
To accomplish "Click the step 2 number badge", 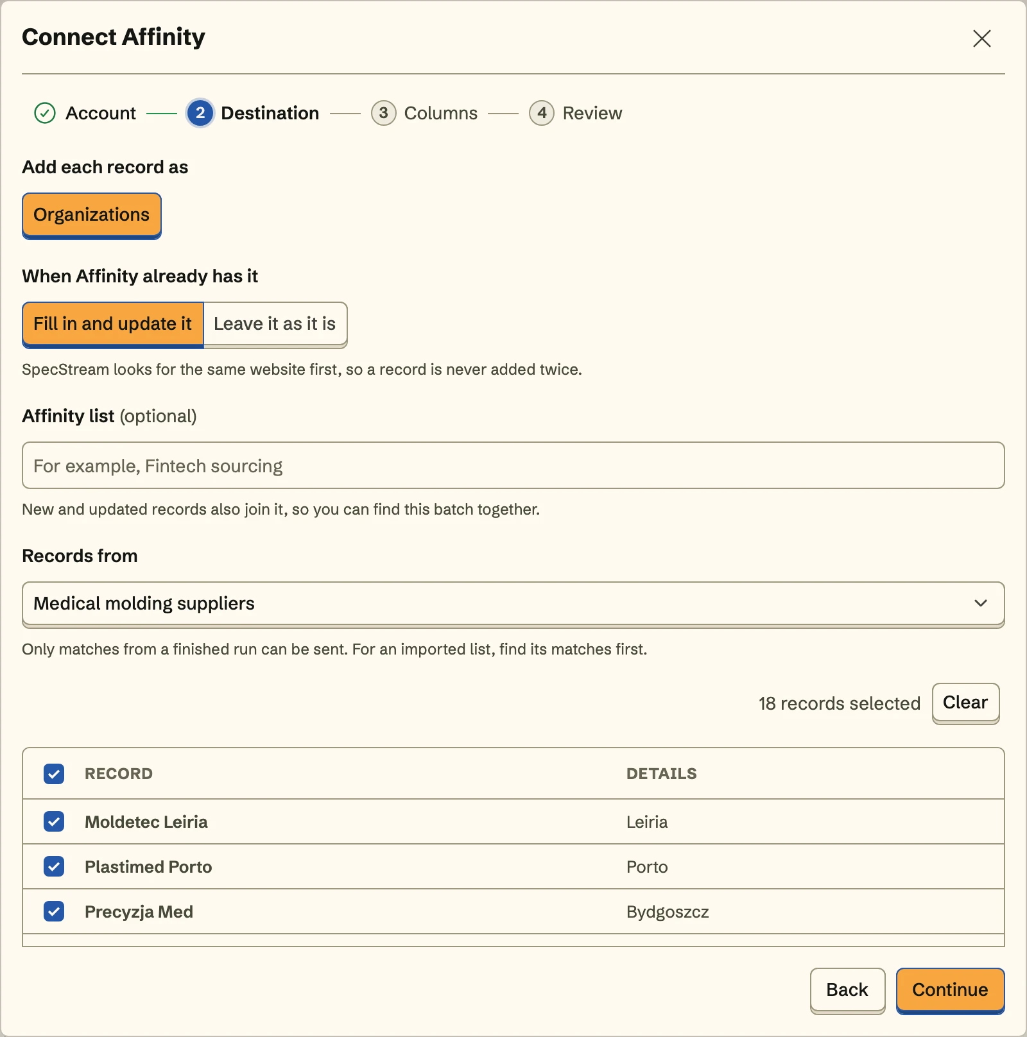I will pyautogui.click(x=200, y=113).
